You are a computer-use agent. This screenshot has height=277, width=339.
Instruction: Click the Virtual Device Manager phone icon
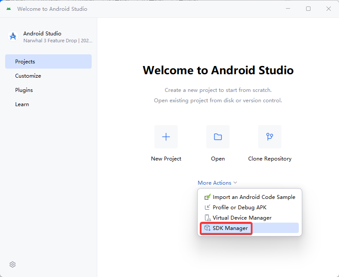(x=208, y=217)
